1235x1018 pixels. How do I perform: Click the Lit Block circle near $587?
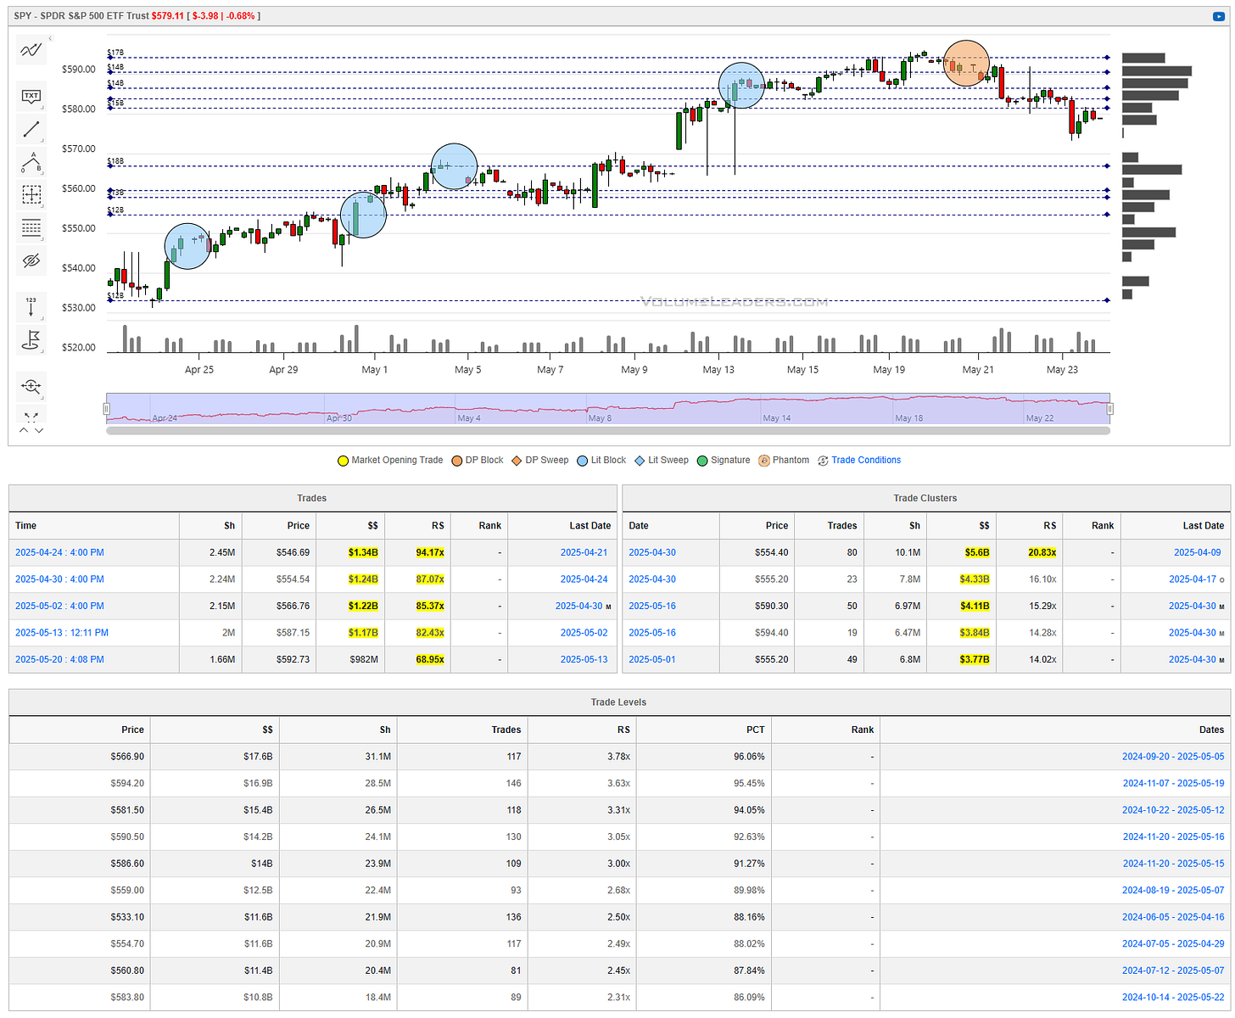pyautogui.click(x=741, y=86)
